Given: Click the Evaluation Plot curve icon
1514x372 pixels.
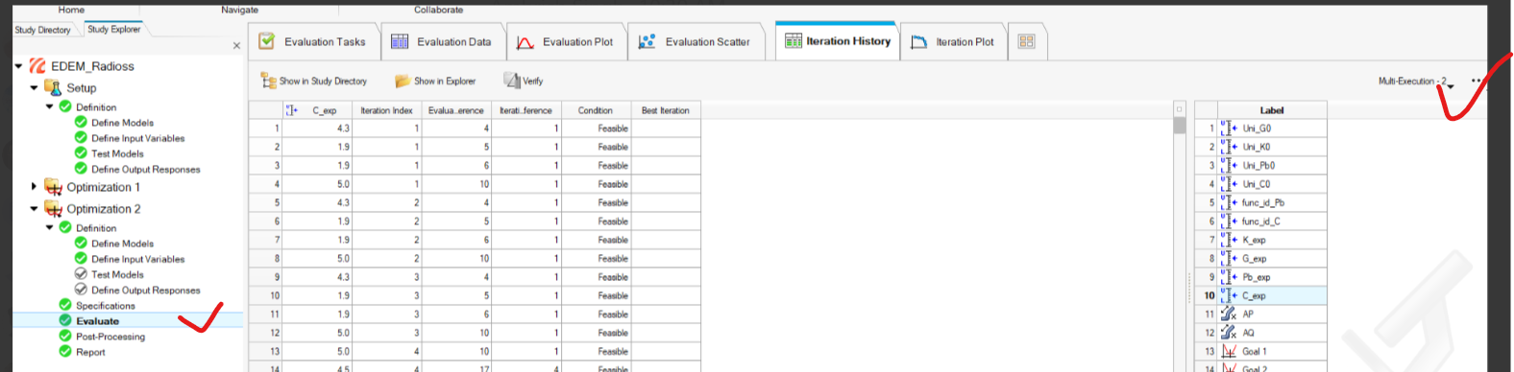Looking at the screenshot, I should [525, 42].
